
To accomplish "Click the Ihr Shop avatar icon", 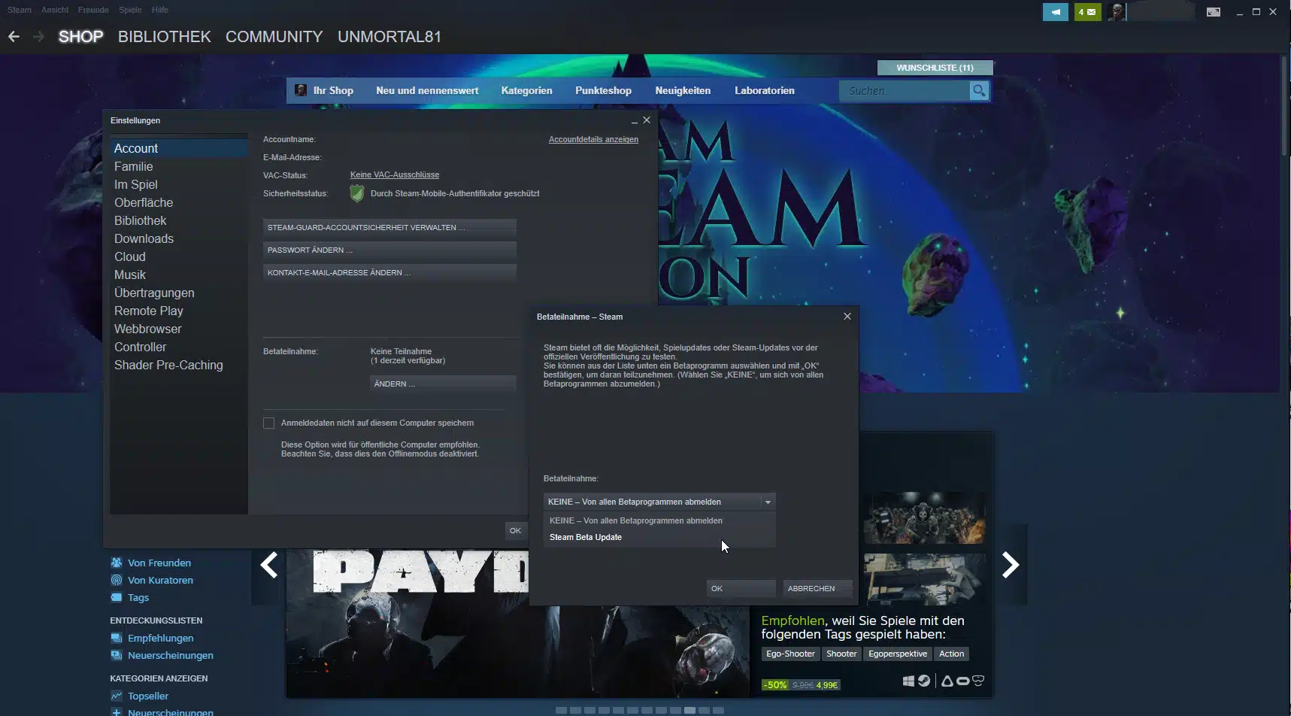I will click(301, 90).
